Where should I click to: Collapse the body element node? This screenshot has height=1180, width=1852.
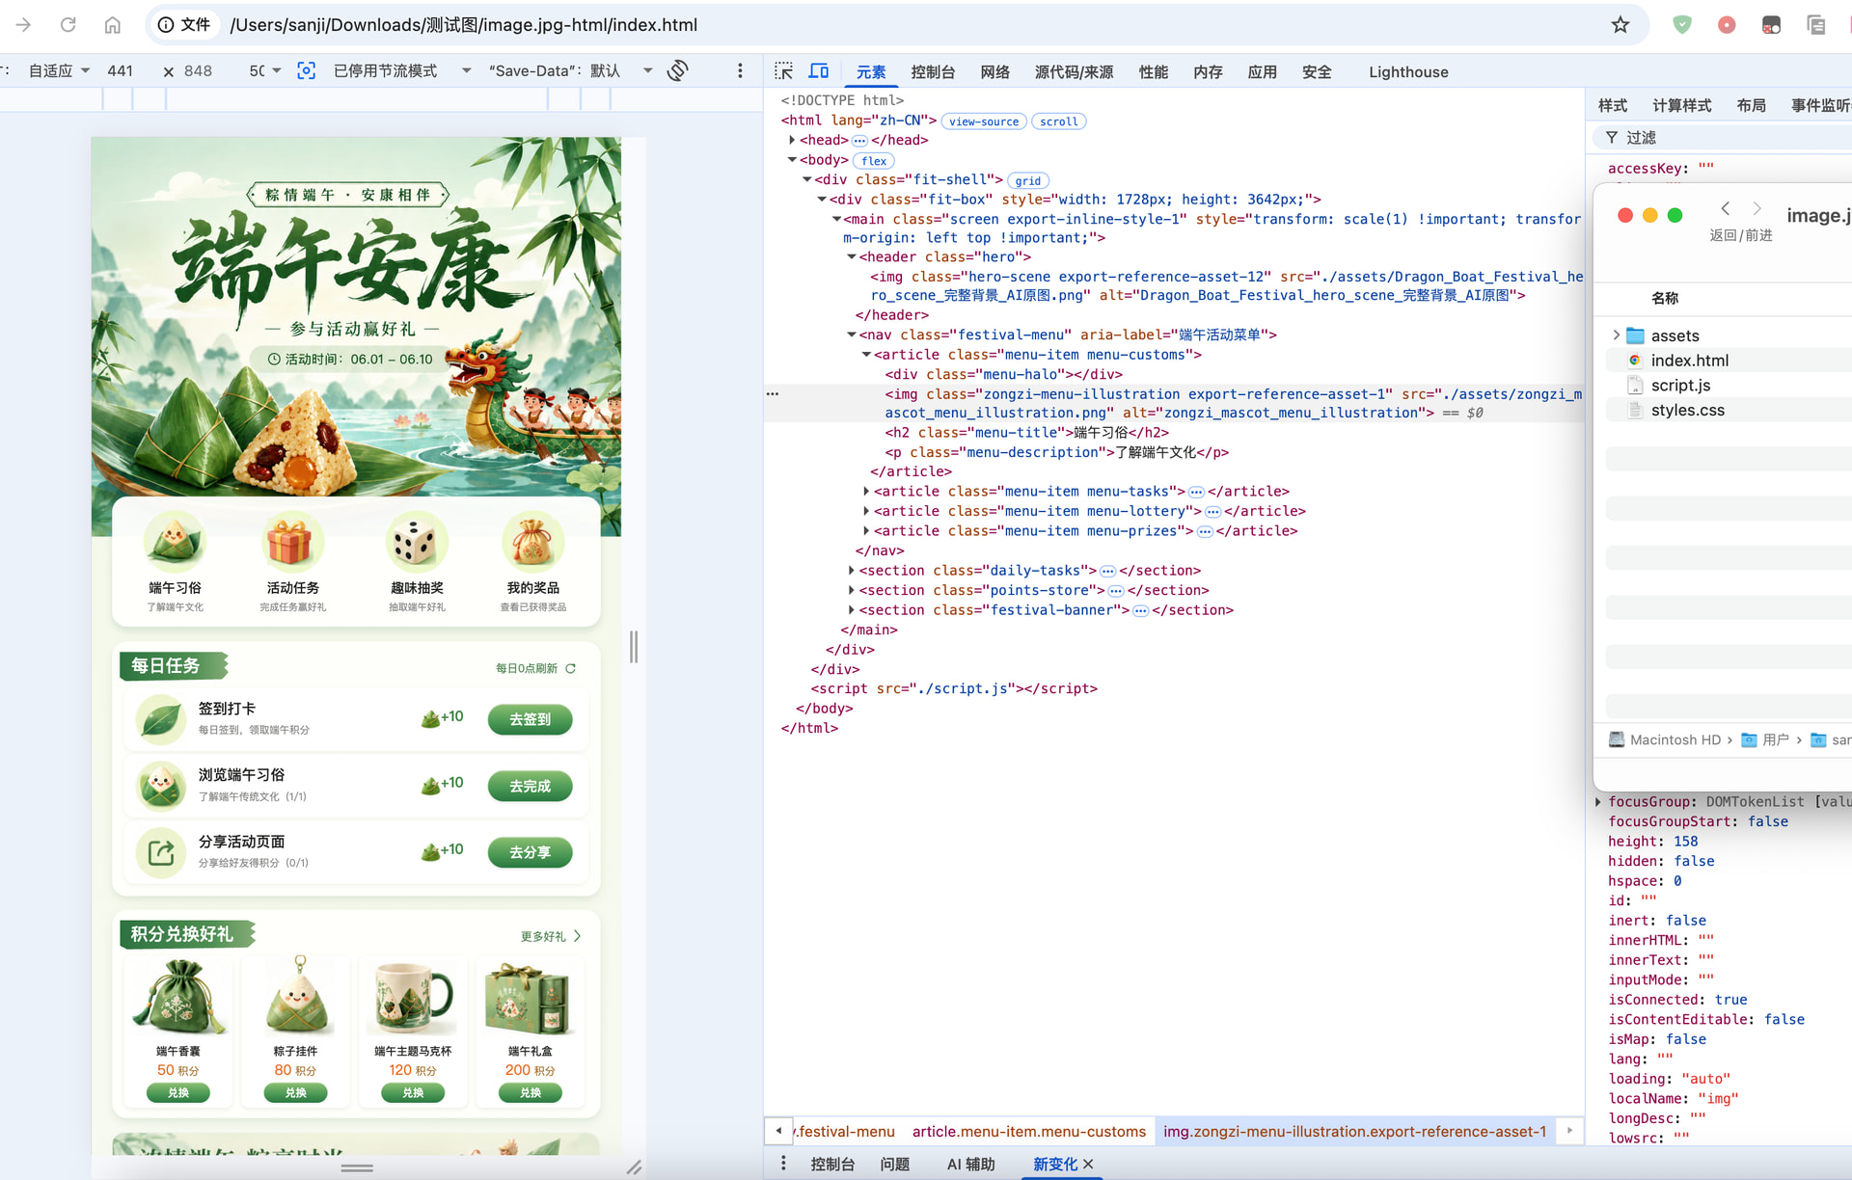[792, 160]
